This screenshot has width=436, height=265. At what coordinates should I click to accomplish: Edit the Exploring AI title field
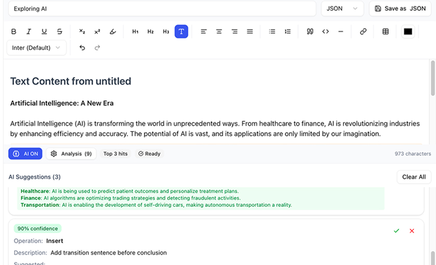click(x=162, y=9)
